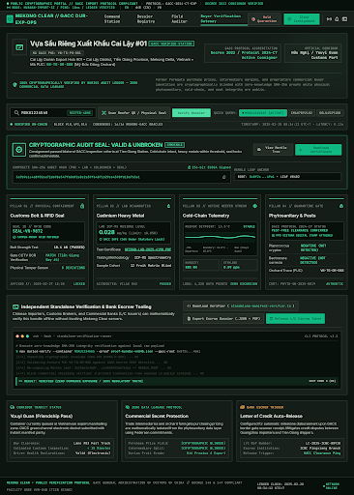Screen dimensions: 354x495
Task: Click the SEAL-VN seal ID value
Action: [x=27, y=231]
